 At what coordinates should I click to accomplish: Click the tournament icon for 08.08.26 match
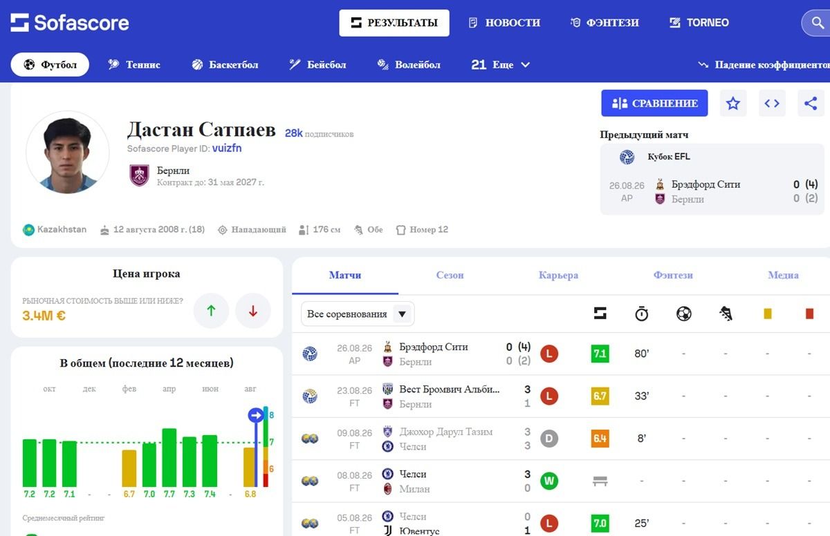pyautogui.click(x=309, y=481)
